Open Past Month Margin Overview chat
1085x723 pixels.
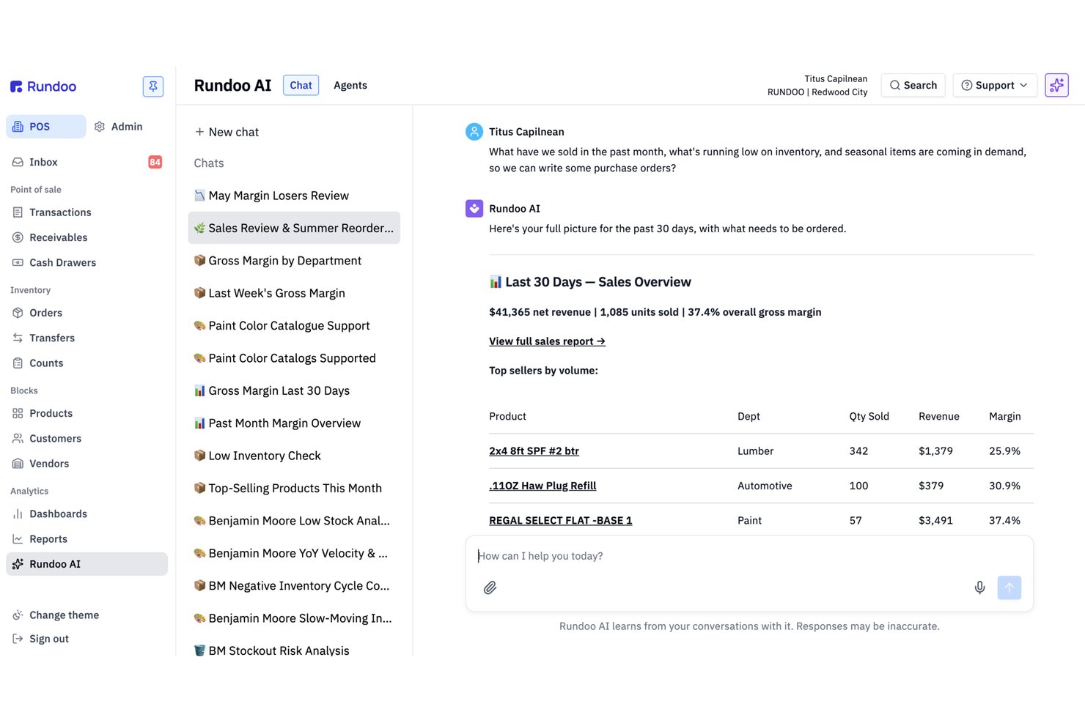pyautogui.click(x=294, y=423)
